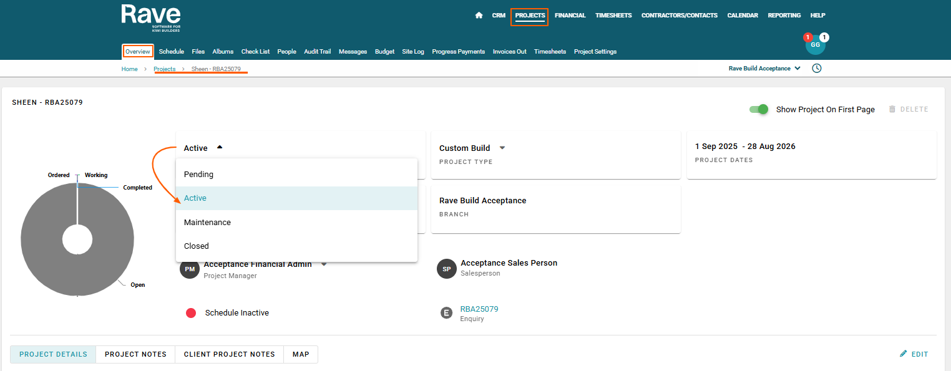The image size is (951, 371).
Task: Select the Client Project Notes tab
Action: point(229,354)
